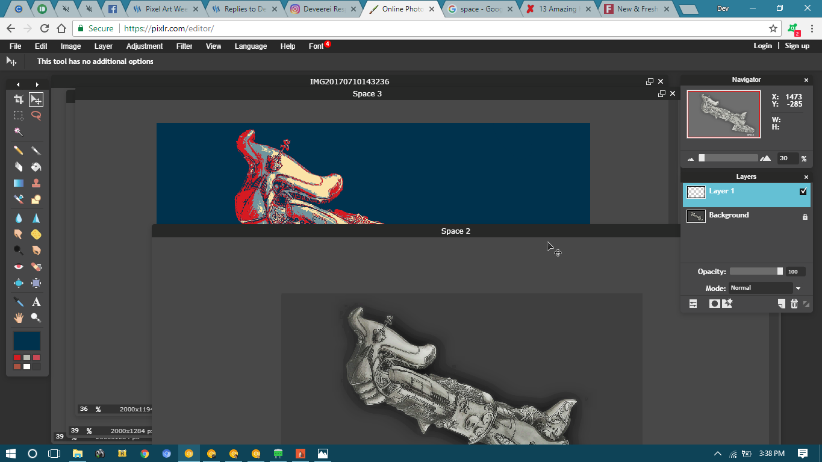Add a layer mask

[x=714, y=304]
